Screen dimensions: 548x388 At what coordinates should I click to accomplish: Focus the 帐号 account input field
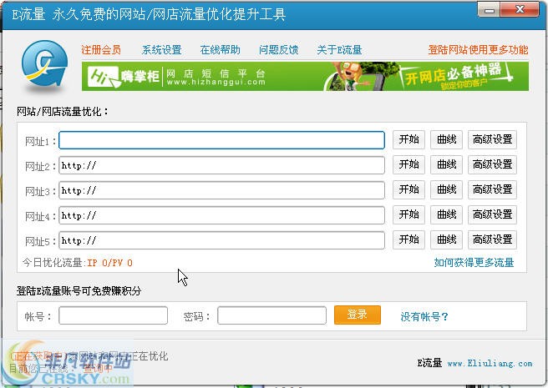(113, 315)
